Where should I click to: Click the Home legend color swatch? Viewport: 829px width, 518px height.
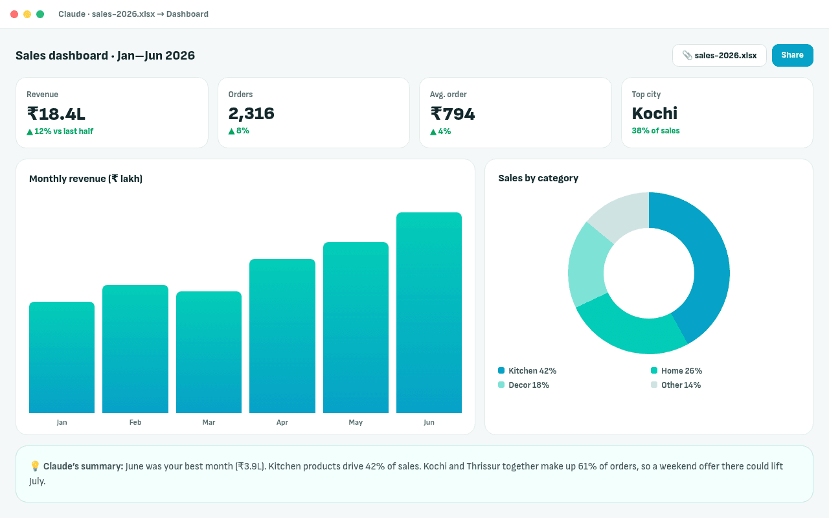pyautogui.click(x=654, y=370)
